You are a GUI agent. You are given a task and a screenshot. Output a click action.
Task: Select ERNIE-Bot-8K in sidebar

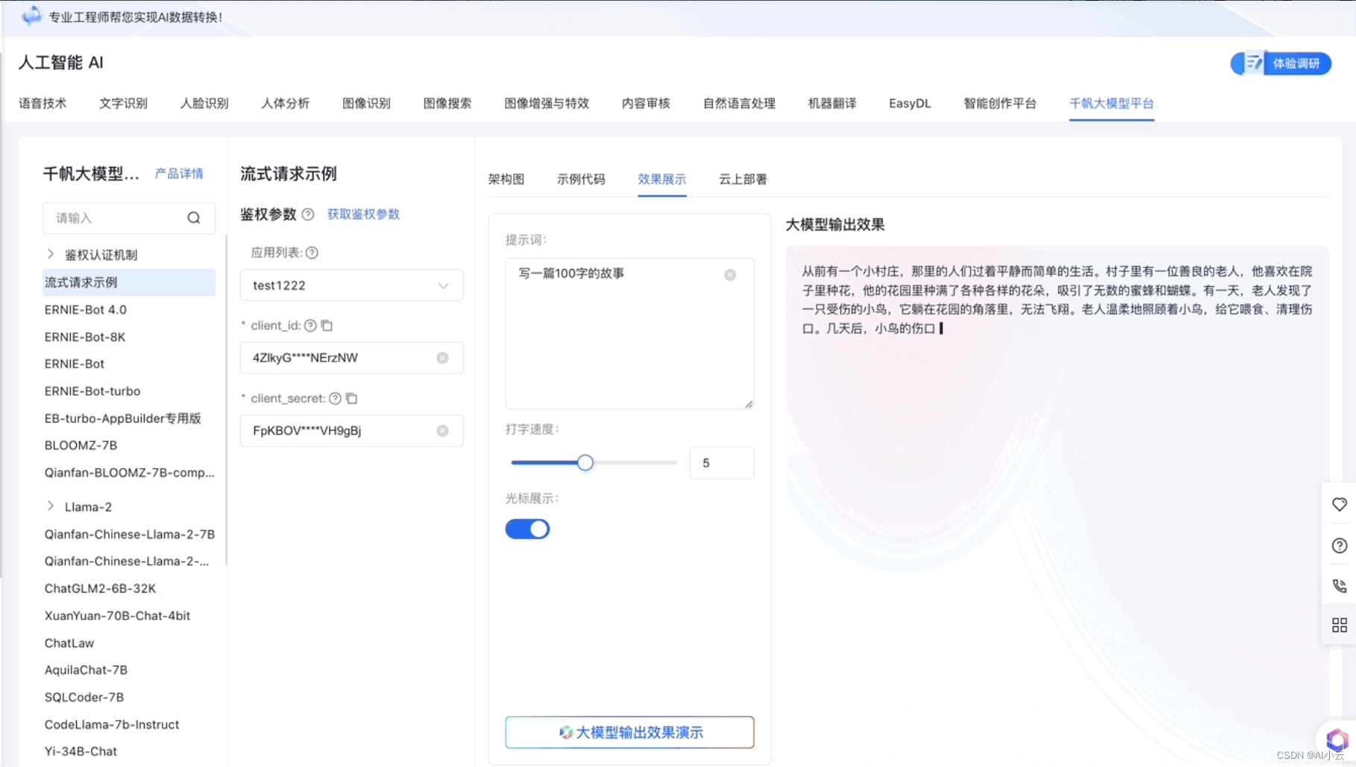(x=85, y=337)
